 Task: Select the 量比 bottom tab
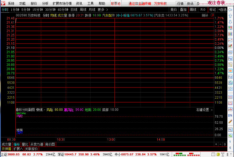coord(25,144)
